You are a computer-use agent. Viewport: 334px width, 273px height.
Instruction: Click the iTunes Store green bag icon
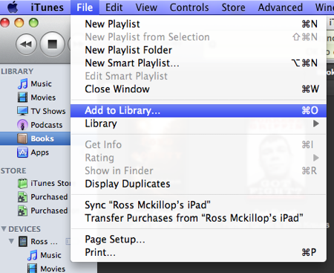22,184
